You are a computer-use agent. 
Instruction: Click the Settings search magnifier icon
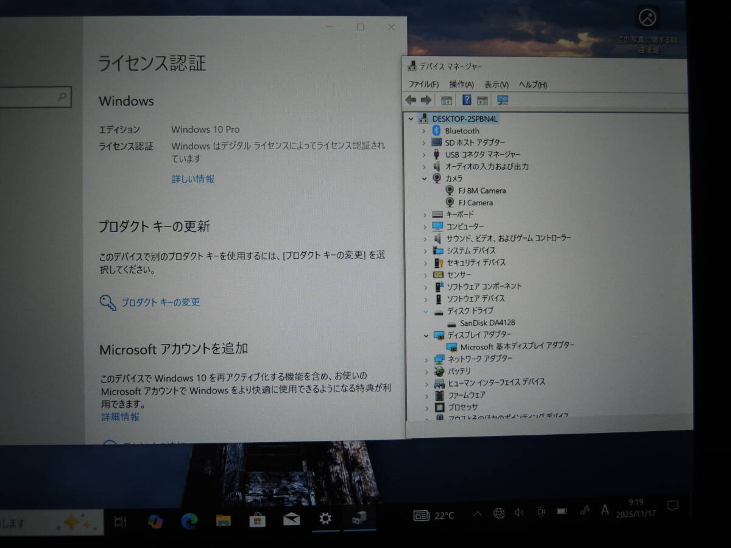click(62, 96)
